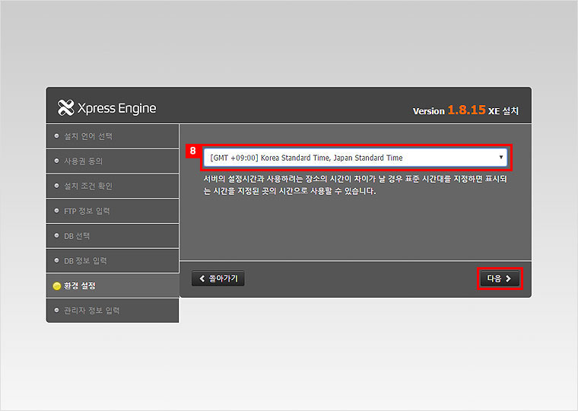This screenshot has width=578, height=411.
Task: Select the 사용권 동의 step in sidebar
Action: pyautogui.click(x=84, y=161)
